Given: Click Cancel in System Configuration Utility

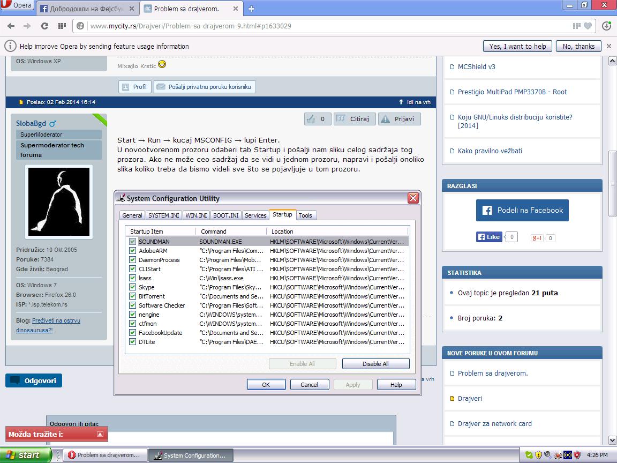Looking at the screenshot, I should tap(309, 385).
